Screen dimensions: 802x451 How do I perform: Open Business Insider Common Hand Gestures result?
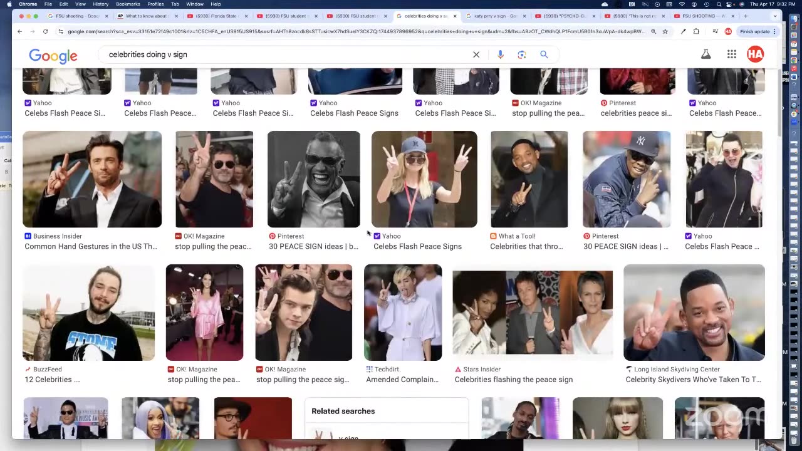(x=91, y=179)
